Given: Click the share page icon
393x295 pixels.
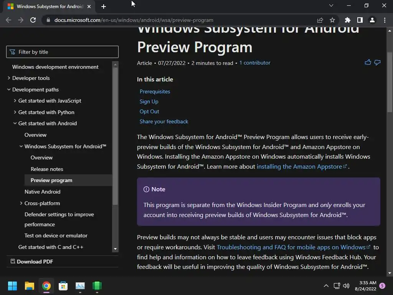Looking at the screenshot, I should pyautogui.click(x=320, y=20).
